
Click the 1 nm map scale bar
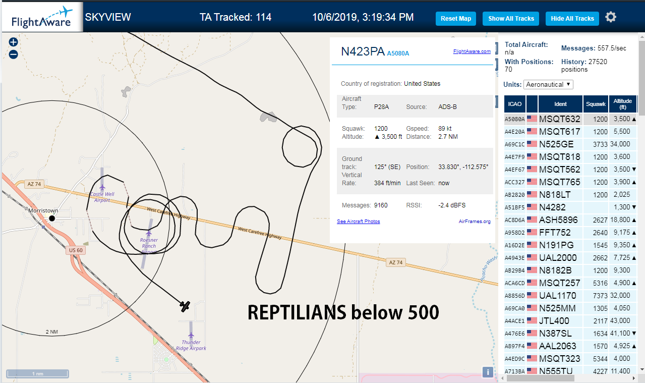38,374
